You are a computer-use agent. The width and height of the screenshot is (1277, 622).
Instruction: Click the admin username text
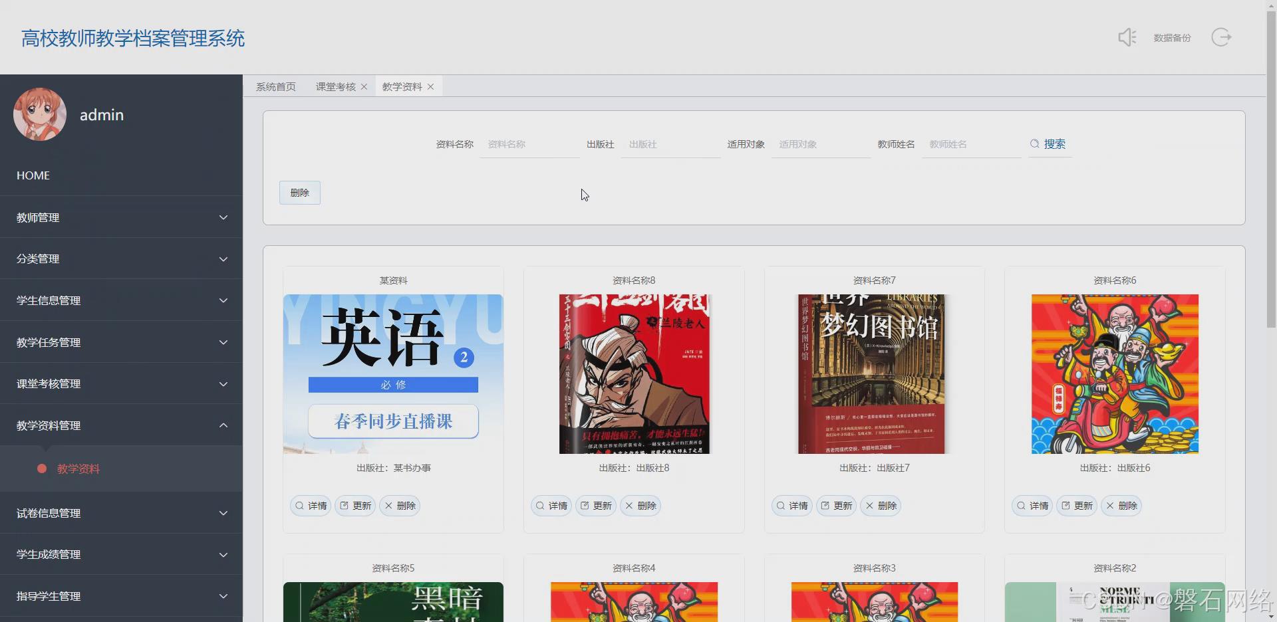click(x=102, y=115)
